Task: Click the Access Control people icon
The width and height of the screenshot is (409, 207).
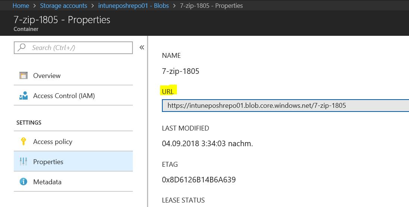Action: coord(24,96)
